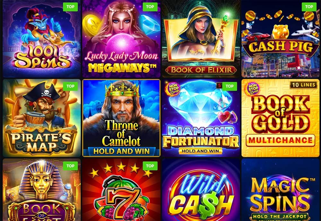Open the red 7 fruit slot
321x221 pixels.
tap(121, 190)
